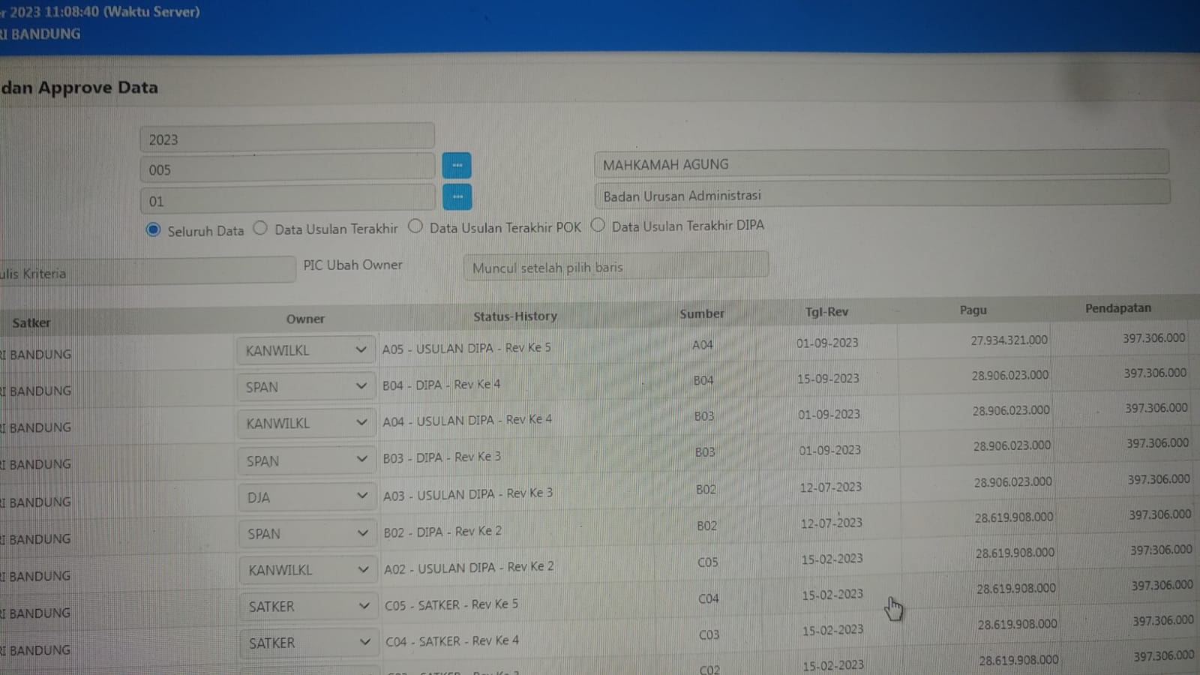Click the MAHKAMAH AGUNG text field
Screen dimensions: 1200x675
880,164
